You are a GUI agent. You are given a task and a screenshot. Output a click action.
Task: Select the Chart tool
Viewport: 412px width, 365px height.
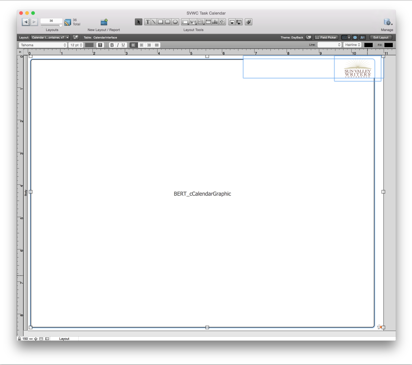215,22
